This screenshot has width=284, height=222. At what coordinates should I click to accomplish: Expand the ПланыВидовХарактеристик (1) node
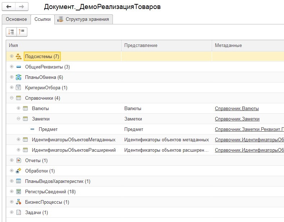(12, 181)
